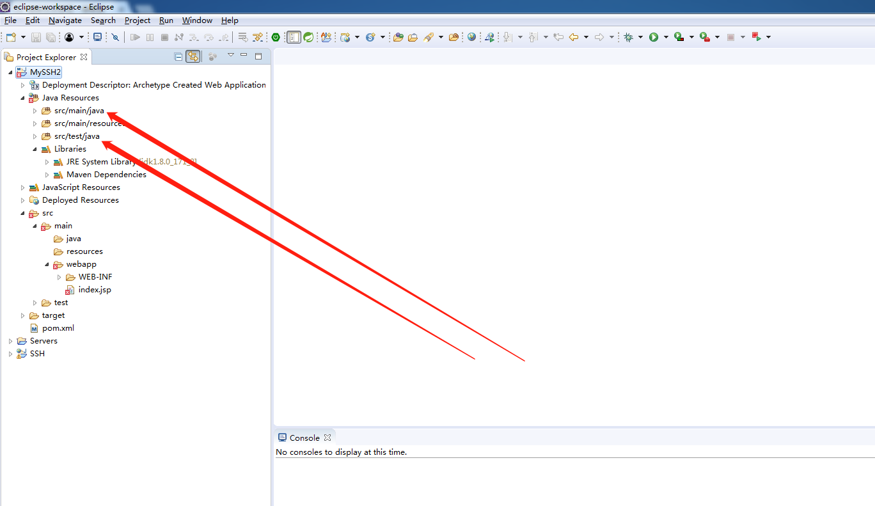Expand the src/main/java source folder
The width and height of the screenshot is (875, 506).
coord(35,111)
